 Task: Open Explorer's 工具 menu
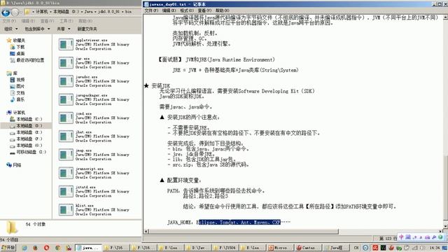click(x=66, y=21)
